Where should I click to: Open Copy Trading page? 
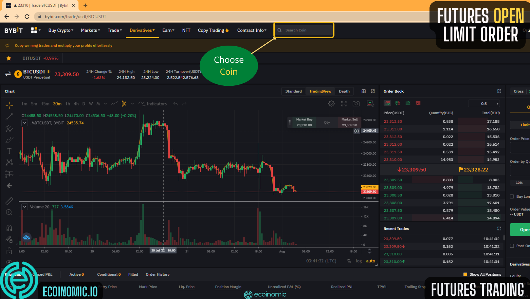coord(213,30)
